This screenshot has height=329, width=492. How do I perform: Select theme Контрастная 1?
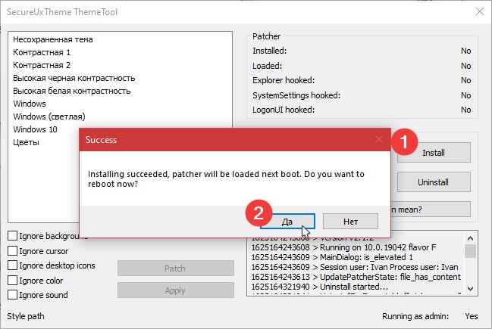click(x=42, y=52)
